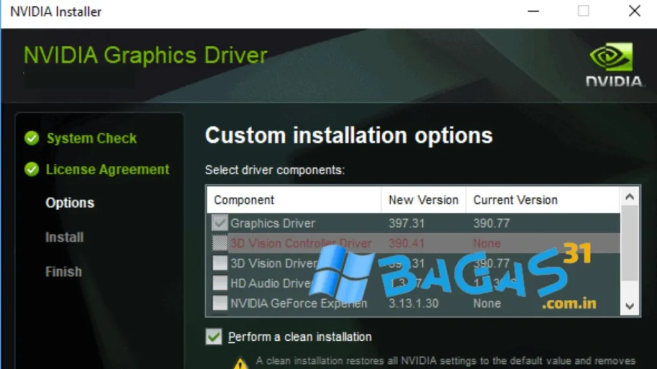Click the 397.31 new version value
The height and width of the screenshot is (369, 657).
406,224
